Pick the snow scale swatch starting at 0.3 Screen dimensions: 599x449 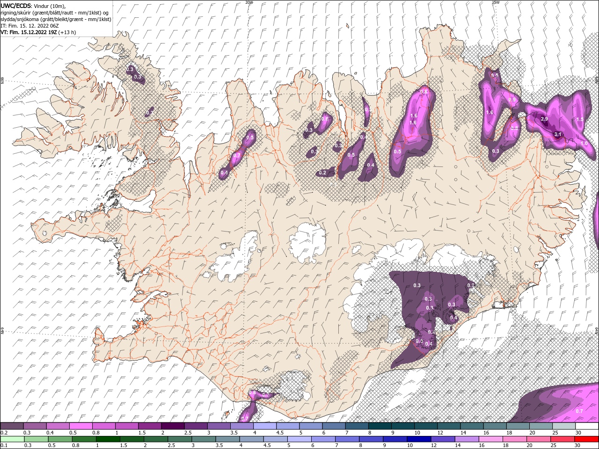[35, 426]
